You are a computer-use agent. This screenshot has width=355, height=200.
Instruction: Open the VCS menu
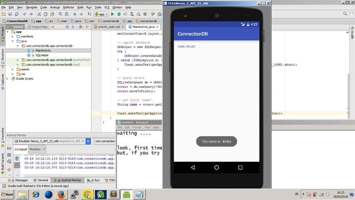(106, 7)
